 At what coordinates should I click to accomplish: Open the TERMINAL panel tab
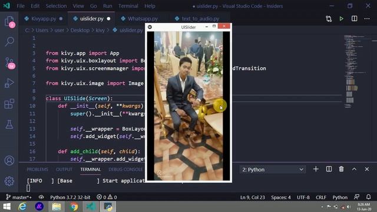(90, 170)
